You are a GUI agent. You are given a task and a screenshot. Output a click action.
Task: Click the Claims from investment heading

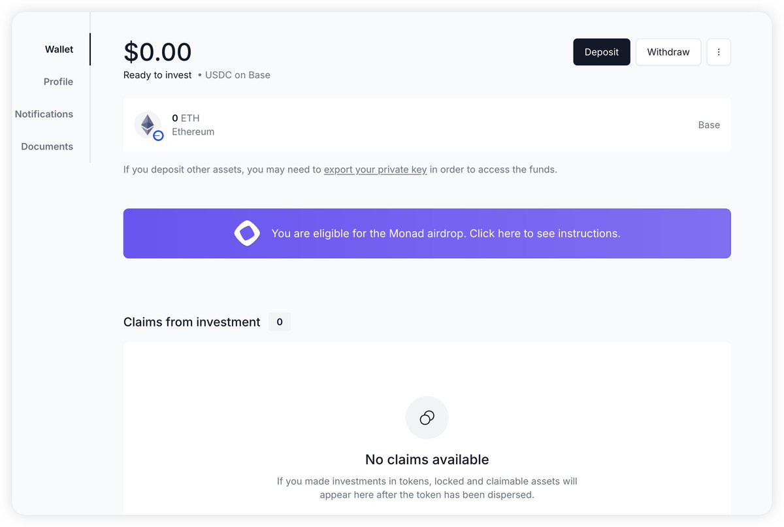click(x=191, y=322)
